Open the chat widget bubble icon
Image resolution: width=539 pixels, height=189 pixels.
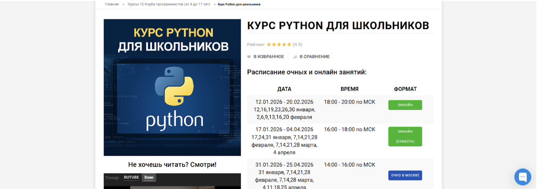pos(523,177)
